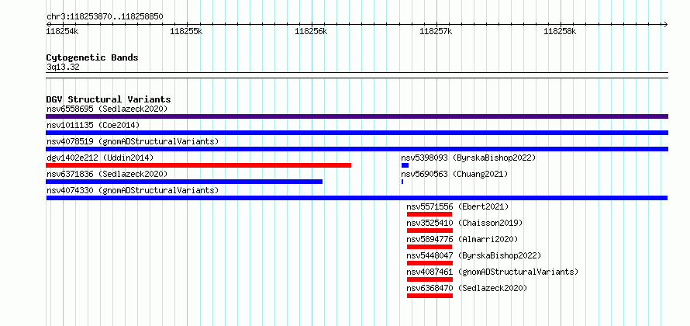The height and width of the screenshot is (326, 690).
Task: Click the nsv5398093 (ByrskaBishop2022) label
Action: tap(468, 158)
